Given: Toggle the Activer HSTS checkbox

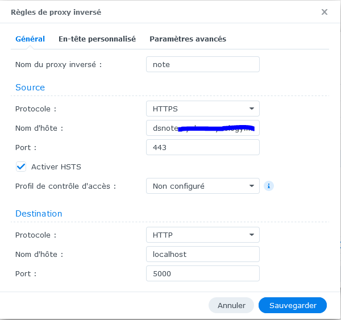Looking at the screenshot, I should tap(22, 167).
